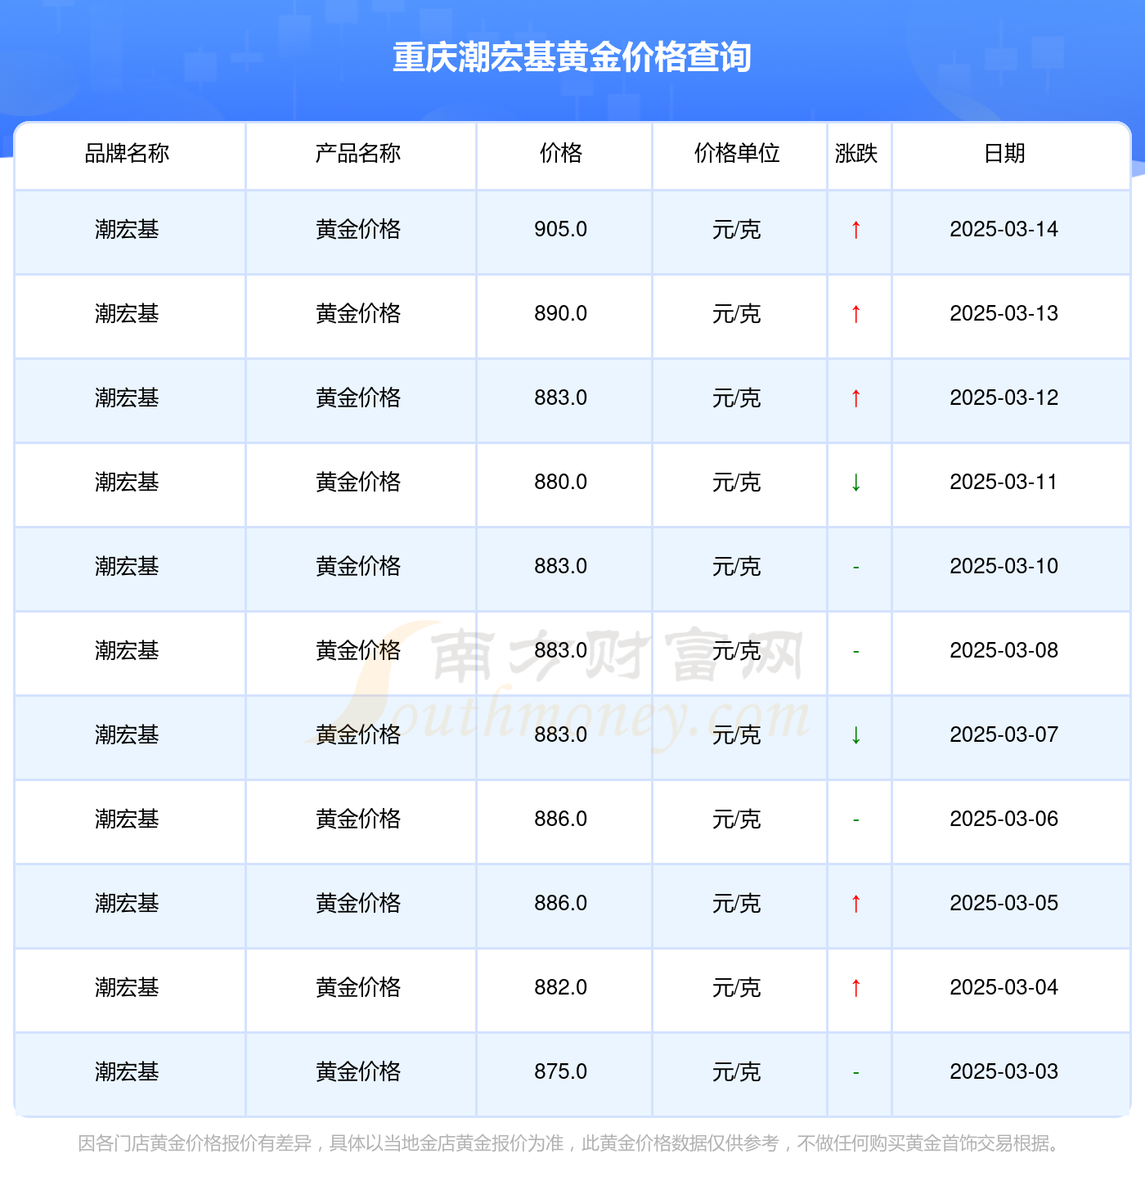
Task: Click the price 875.0
Action: (561, 1071)
